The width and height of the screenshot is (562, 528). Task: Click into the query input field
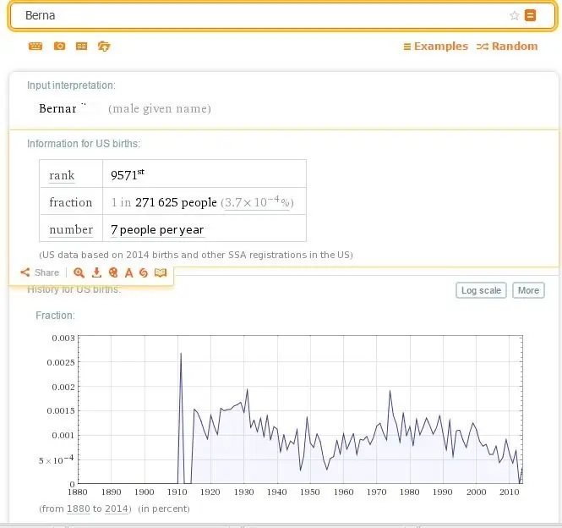tap(254, 15)
